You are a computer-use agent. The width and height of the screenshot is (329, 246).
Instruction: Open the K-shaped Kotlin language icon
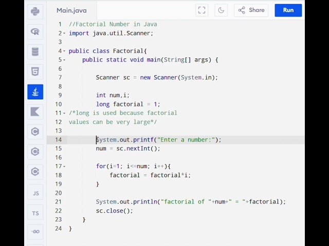point(35,112)
